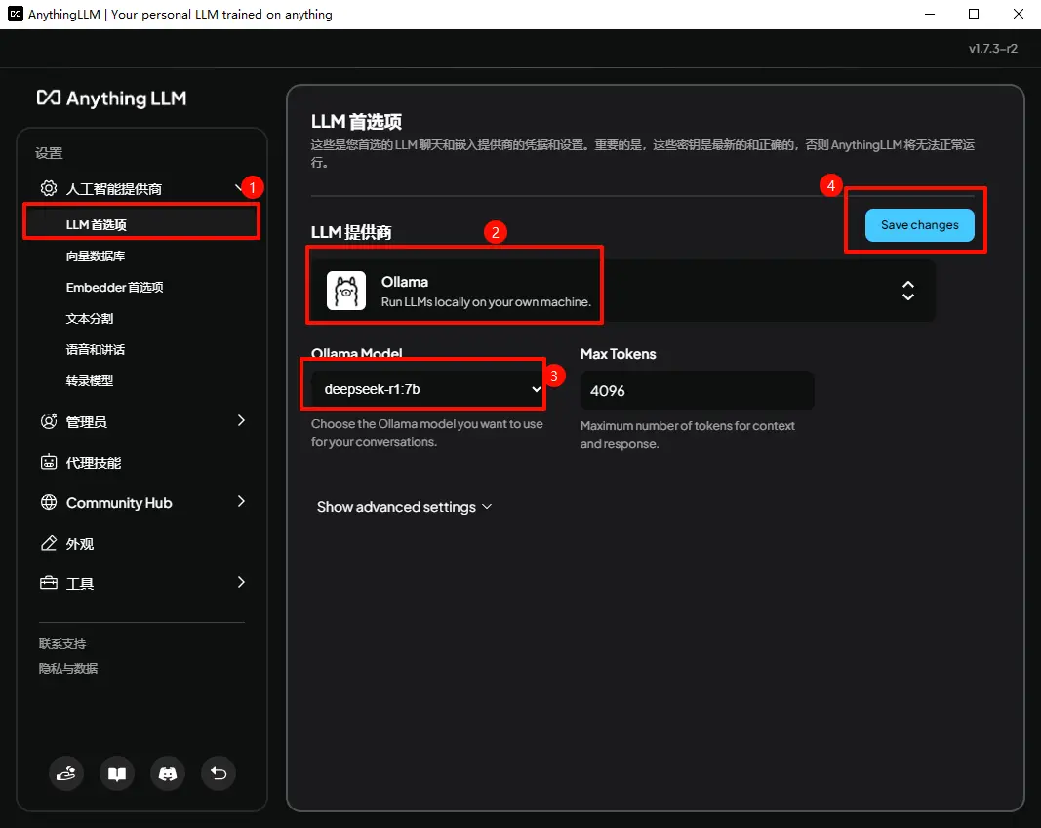This screenshot has width=1041, height=828.
Task: Click the Ollama provider name text
Action: point(404,282)
